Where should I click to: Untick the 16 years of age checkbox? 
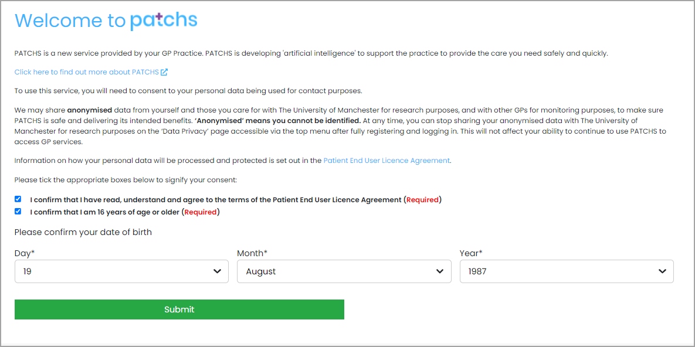tap(18, 212)
